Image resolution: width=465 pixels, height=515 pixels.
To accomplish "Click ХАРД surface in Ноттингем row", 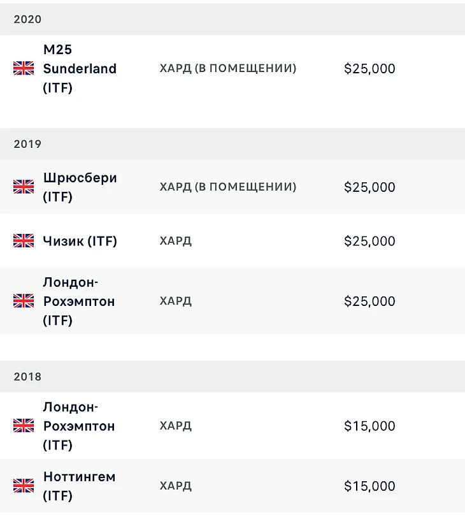I will (x=176, y=486).
